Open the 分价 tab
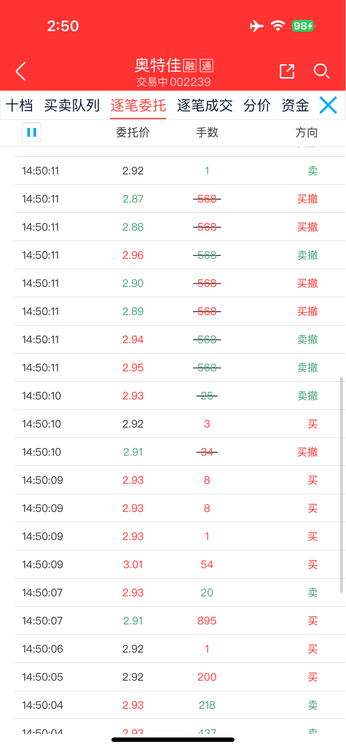This screenshot has height=749, width=346. coord(257,105)
